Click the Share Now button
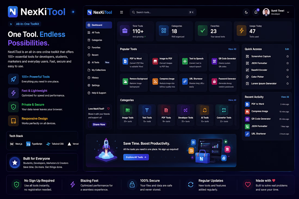The image size is (299, 199). coord(99,124)
